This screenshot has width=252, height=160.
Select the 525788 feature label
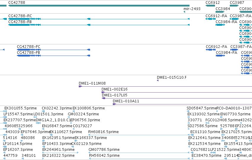pos(227,126)
